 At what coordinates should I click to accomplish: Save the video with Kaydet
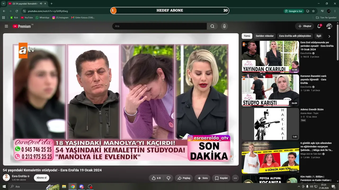tap(221, 178)
